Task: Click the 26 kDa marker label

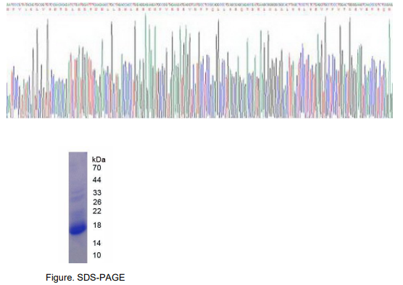Action: 97,202
